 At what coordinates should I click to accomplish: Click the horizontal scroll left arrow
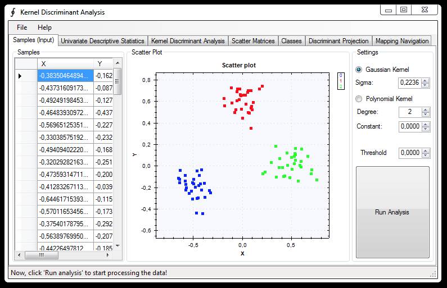coord(19,255)
